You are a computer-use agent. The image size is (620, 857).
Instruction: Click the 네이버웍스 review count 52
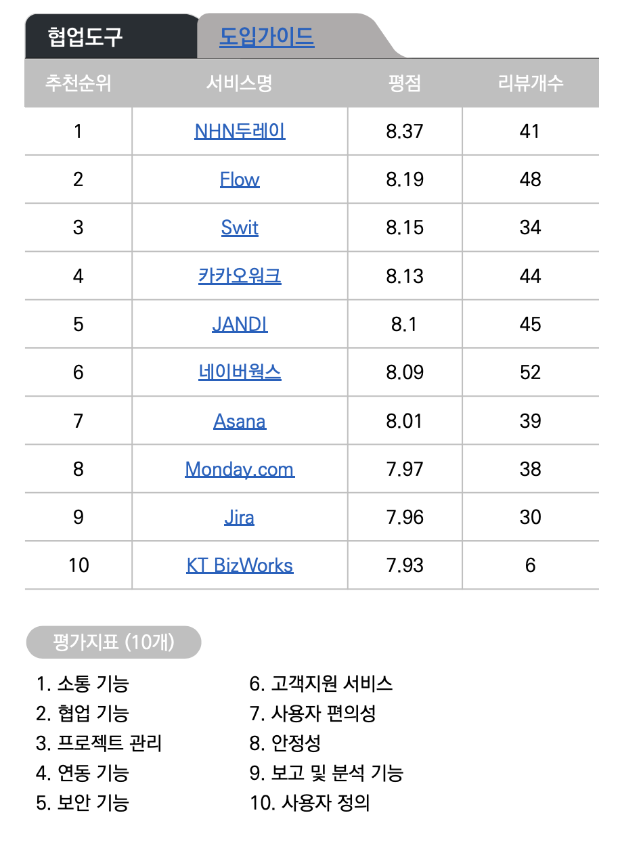[x=531, y=372]
